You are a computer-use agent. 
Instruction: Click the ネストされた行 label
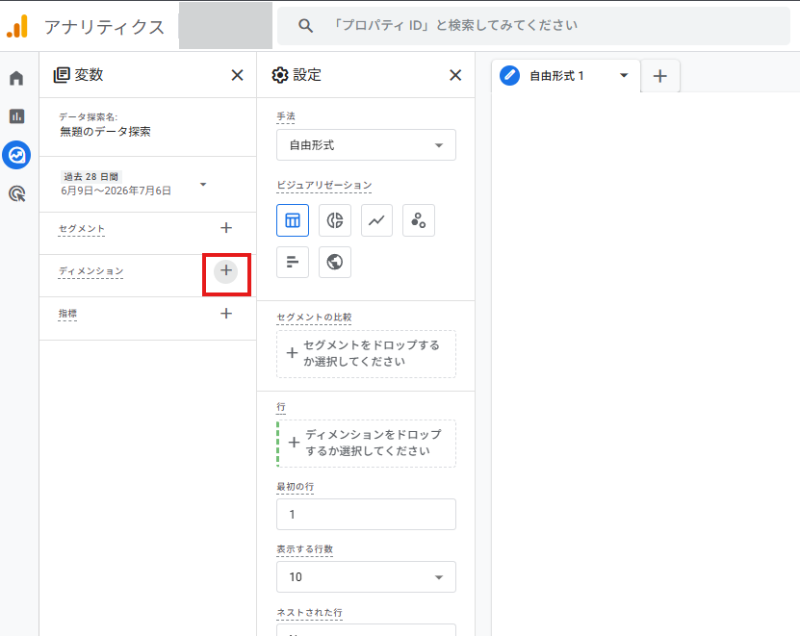coord(309,613)
